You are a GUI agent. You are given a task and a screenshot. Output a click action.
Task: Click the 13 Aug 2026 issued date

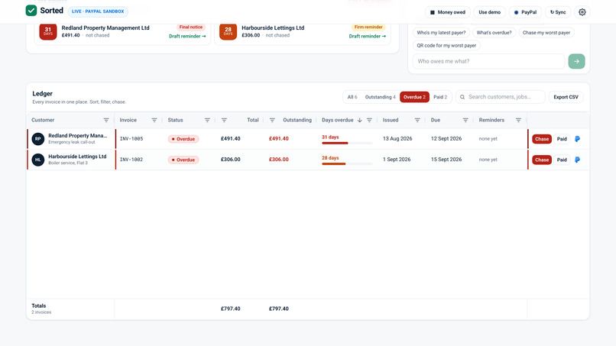[x=397, y=139]
